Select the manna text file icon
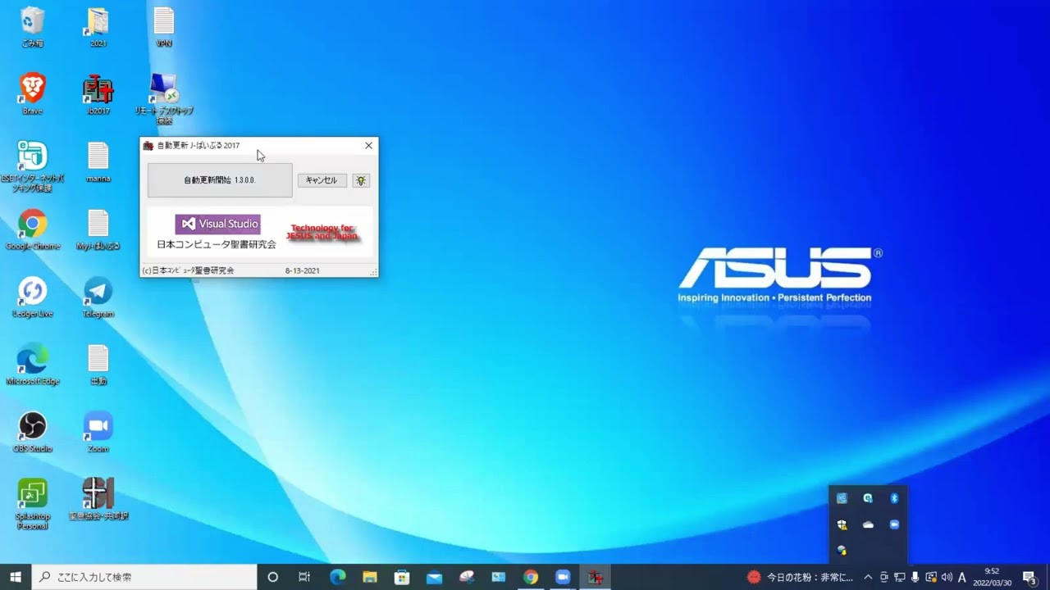Viewport: 1050px width, 590px height. (x=98, y=162)
